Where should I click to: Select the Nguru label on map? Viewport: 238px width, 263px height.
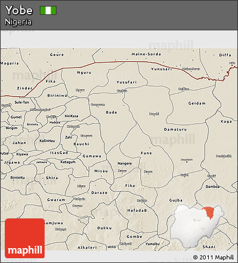point(84,73)
